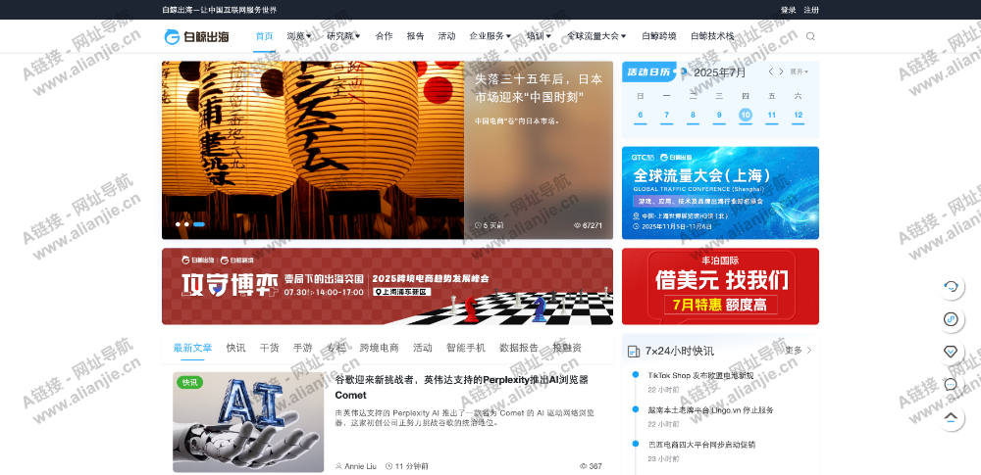Select July 8 in the calendar
The image size is (981, 475).
694,115
